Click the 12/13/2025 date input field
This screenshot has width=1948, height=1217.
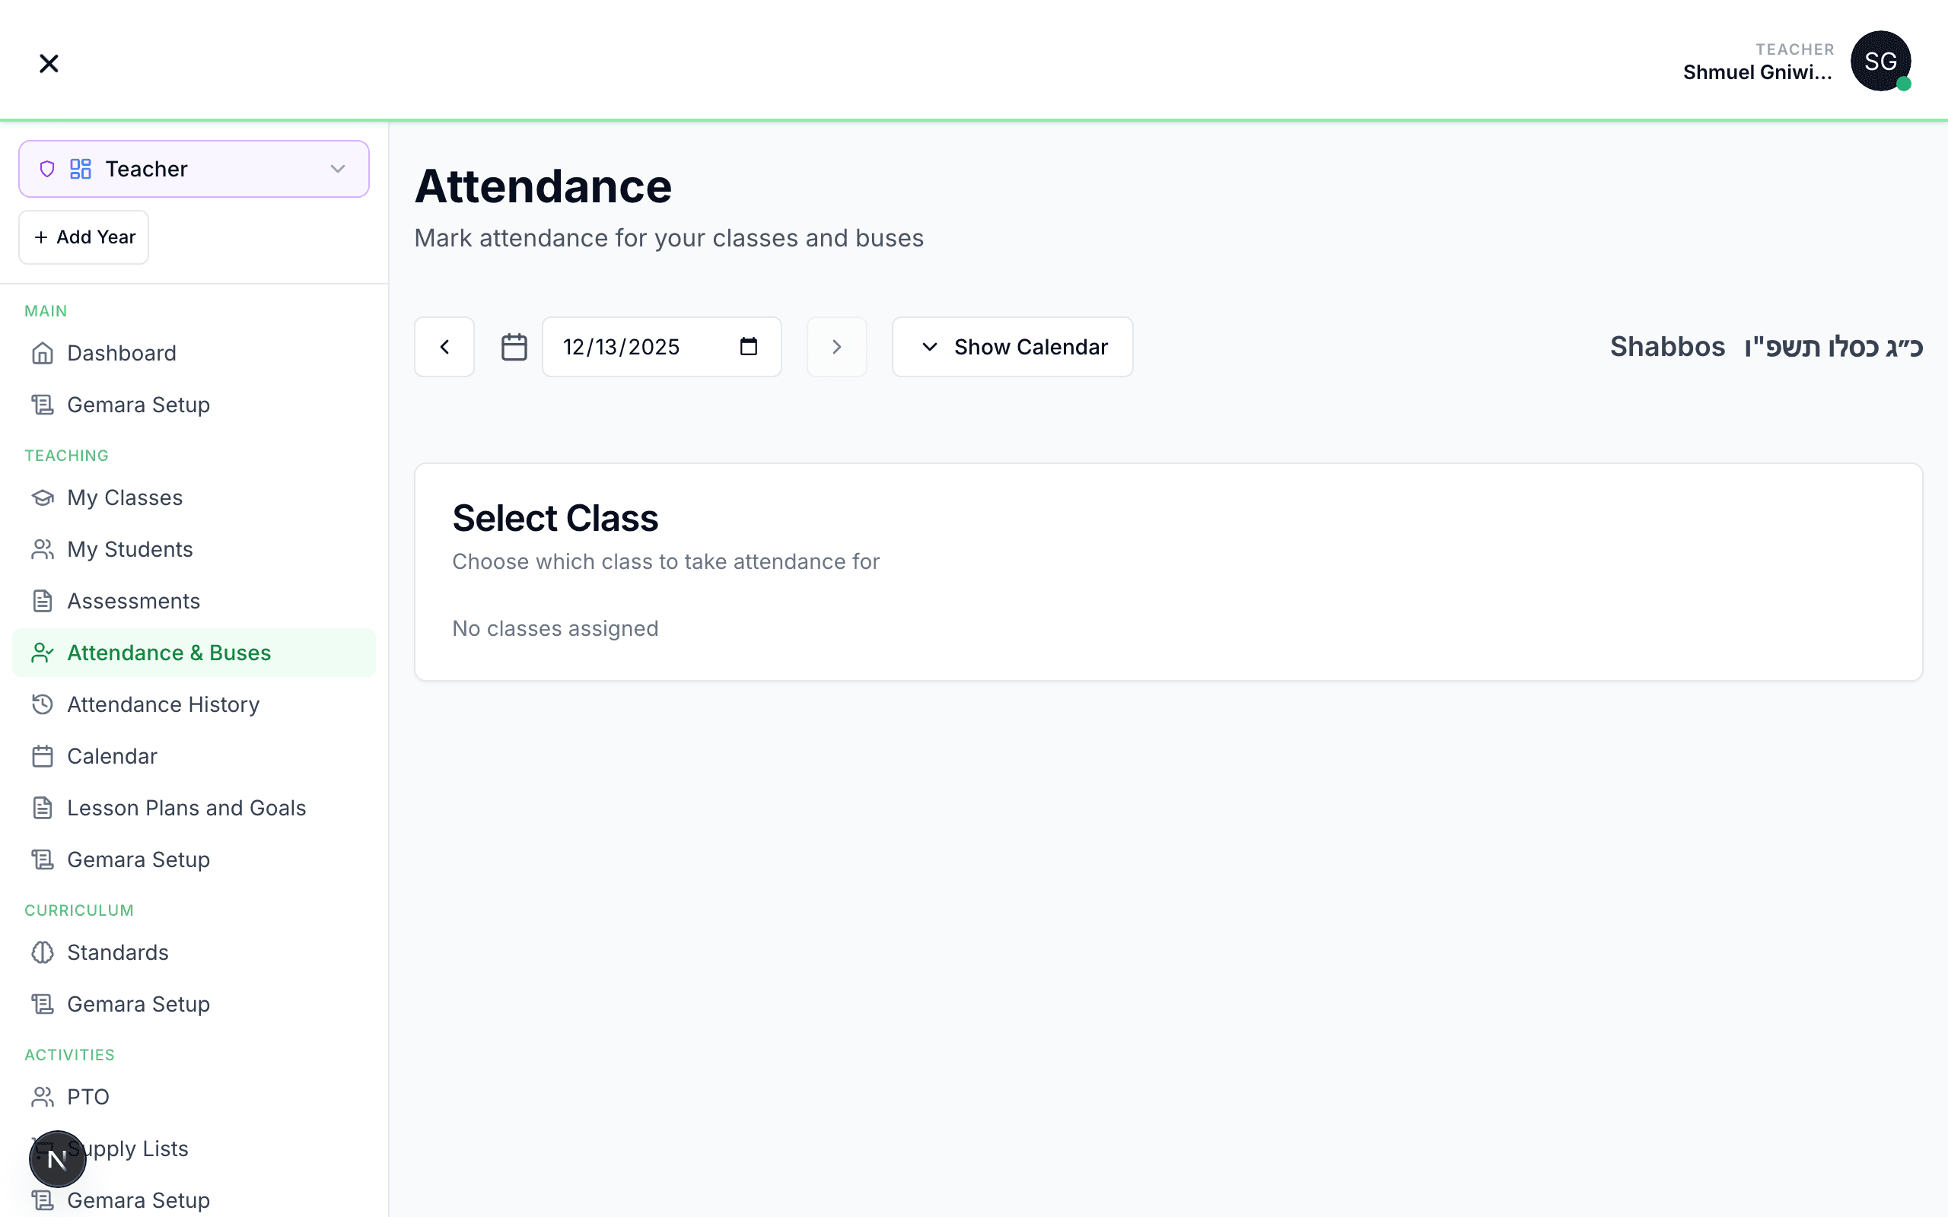[636, 347]
